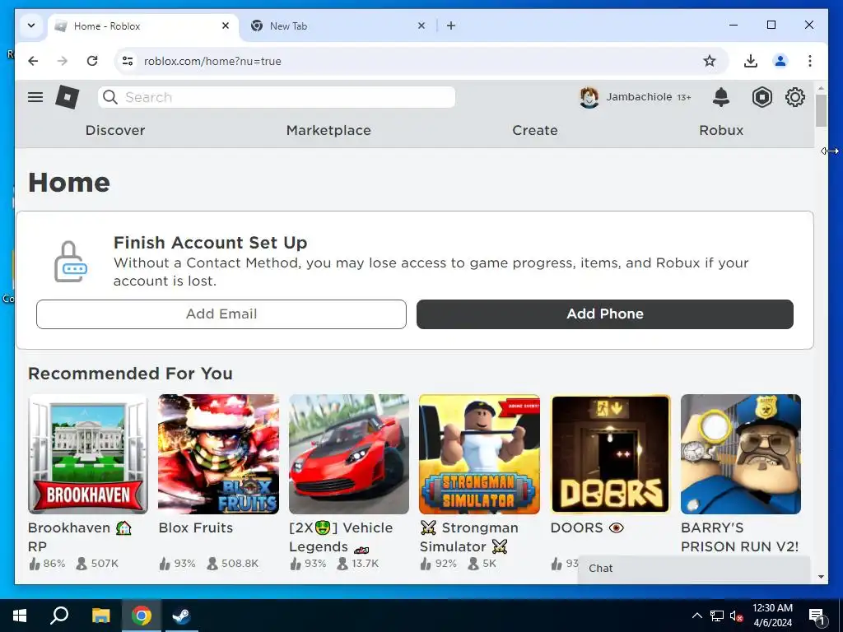
Task: Expand the tab search dropdown arrow
Action: [31, 26]
